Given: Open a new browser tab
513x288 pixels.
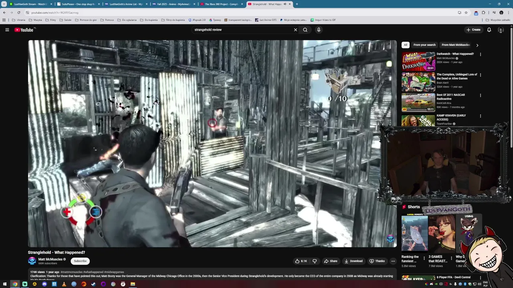Looking at the screenshot, I should coord(297,4).
